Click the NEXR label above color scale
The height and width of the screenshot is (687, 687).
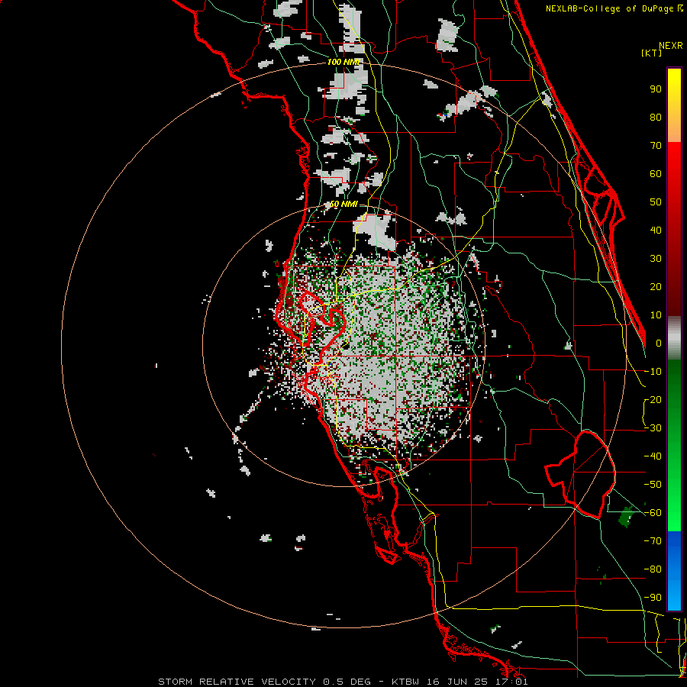pyautogui.click(x=671, y=46)
